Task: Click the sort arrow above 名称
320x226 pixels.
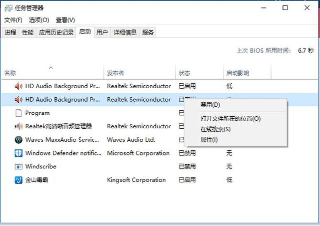Action: pos(51,68)
